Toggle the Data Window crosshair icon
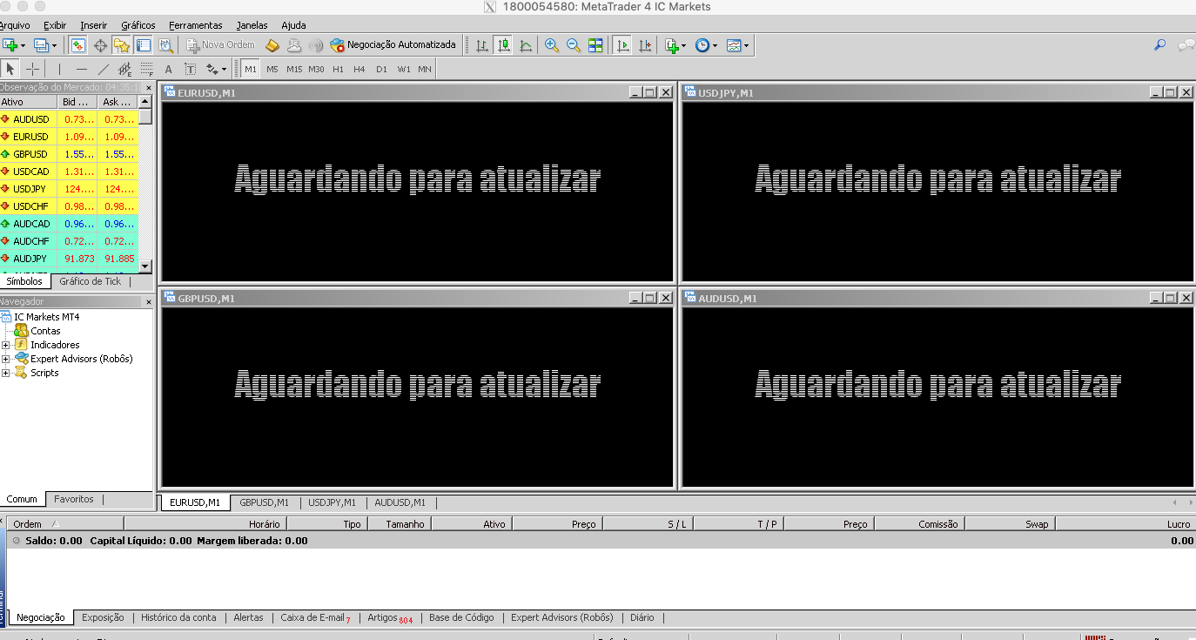The height and width of the screenshot is (640, 1196). point(100,45)
